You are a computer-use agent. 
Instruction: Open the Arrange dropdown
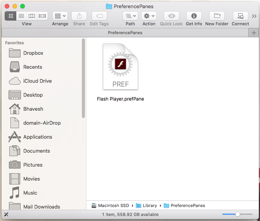60,16
